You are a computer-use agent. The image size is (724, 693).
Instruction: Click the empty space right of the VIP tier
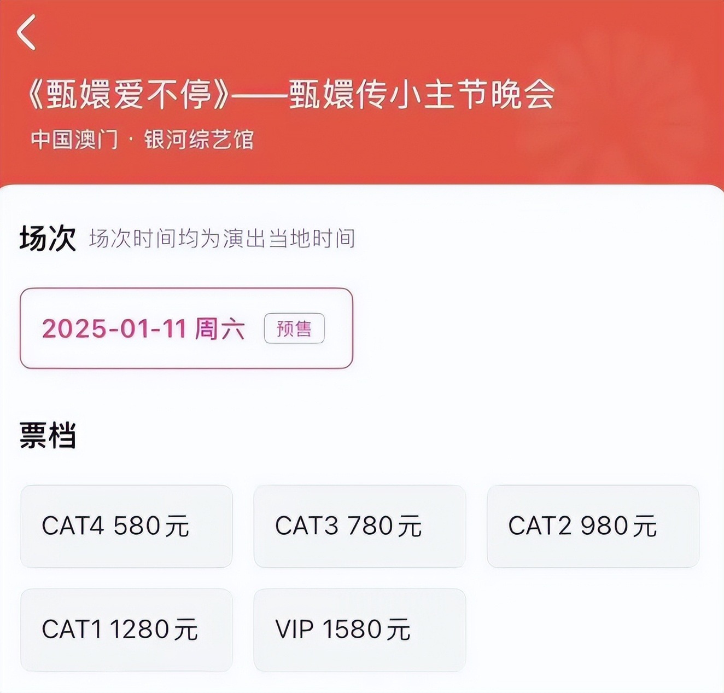point(593,630)
